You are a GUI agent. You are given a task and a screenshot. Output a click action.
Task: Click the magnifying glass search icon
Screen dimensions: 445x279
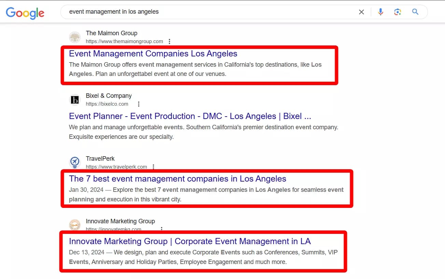pos(415,11)
